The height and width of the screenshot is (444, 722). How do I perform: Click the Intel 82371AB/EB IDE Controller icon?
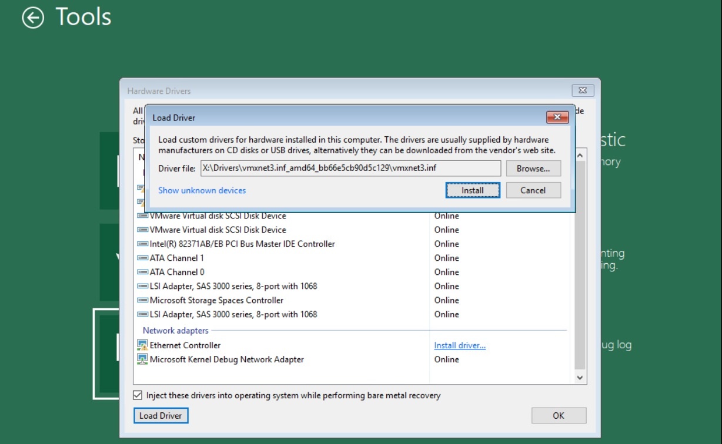142,244
